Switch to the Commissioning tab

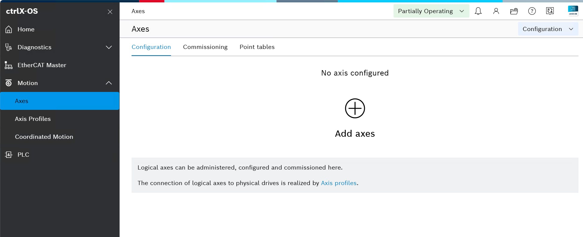(205, 47)
